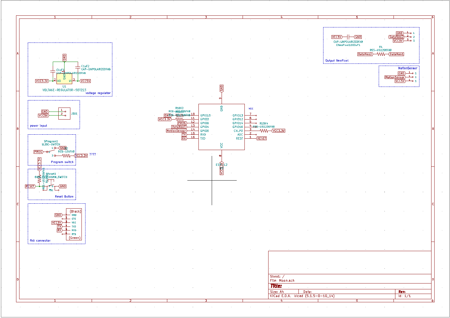
Task: Select the ESP module symbol body
Action: pos(222,127)
